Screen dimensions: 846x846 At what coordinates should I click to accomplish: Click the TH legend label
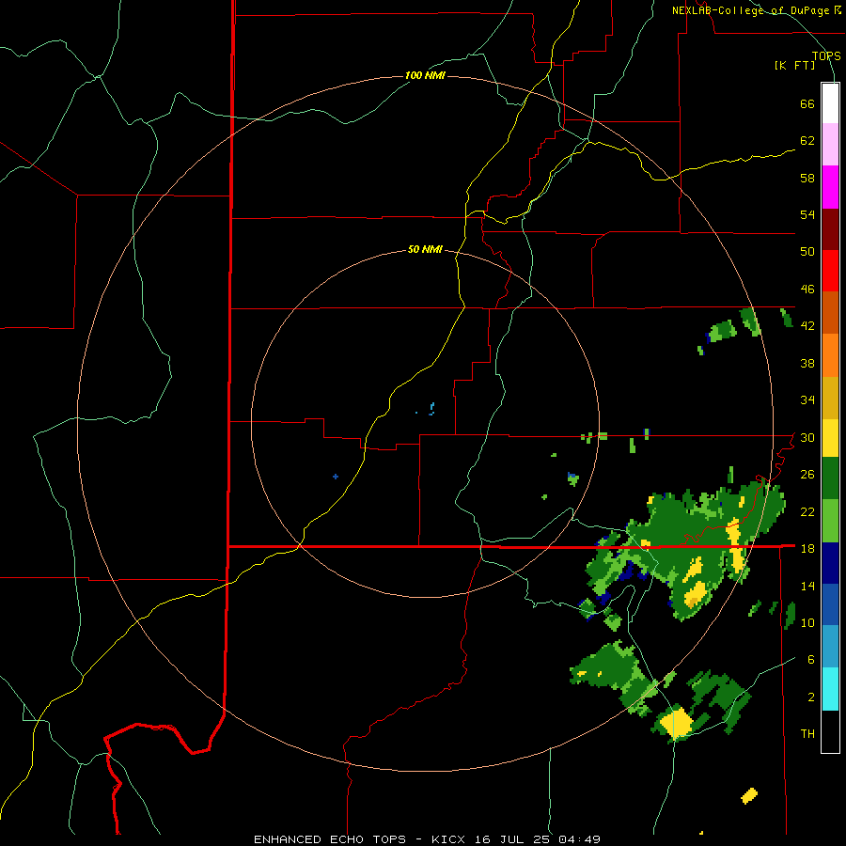(x=807, y=734)
